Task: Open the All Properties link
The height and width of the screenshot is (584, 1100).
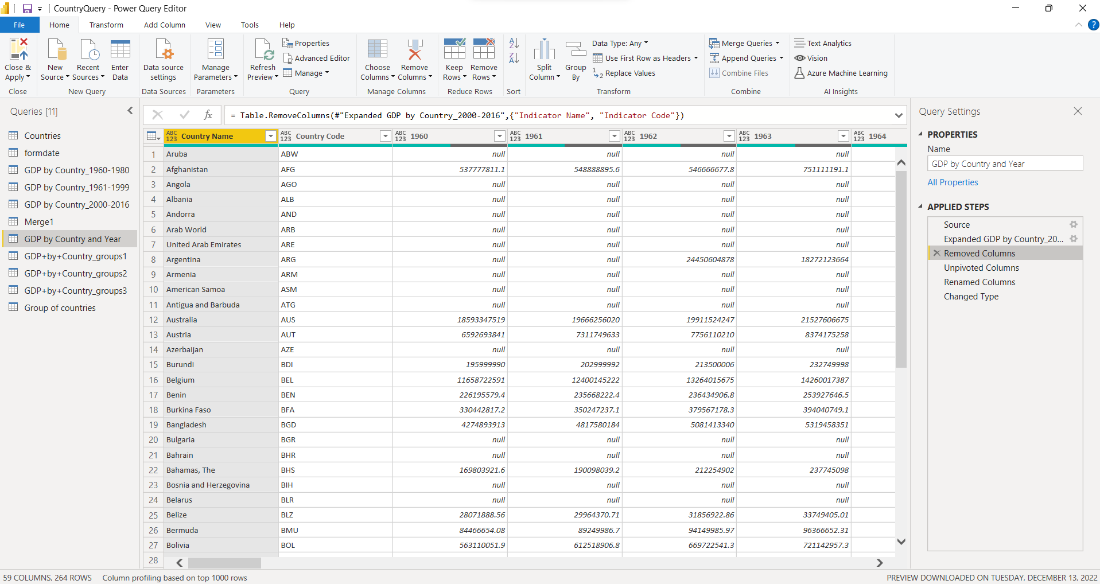Action: [953, 182]
